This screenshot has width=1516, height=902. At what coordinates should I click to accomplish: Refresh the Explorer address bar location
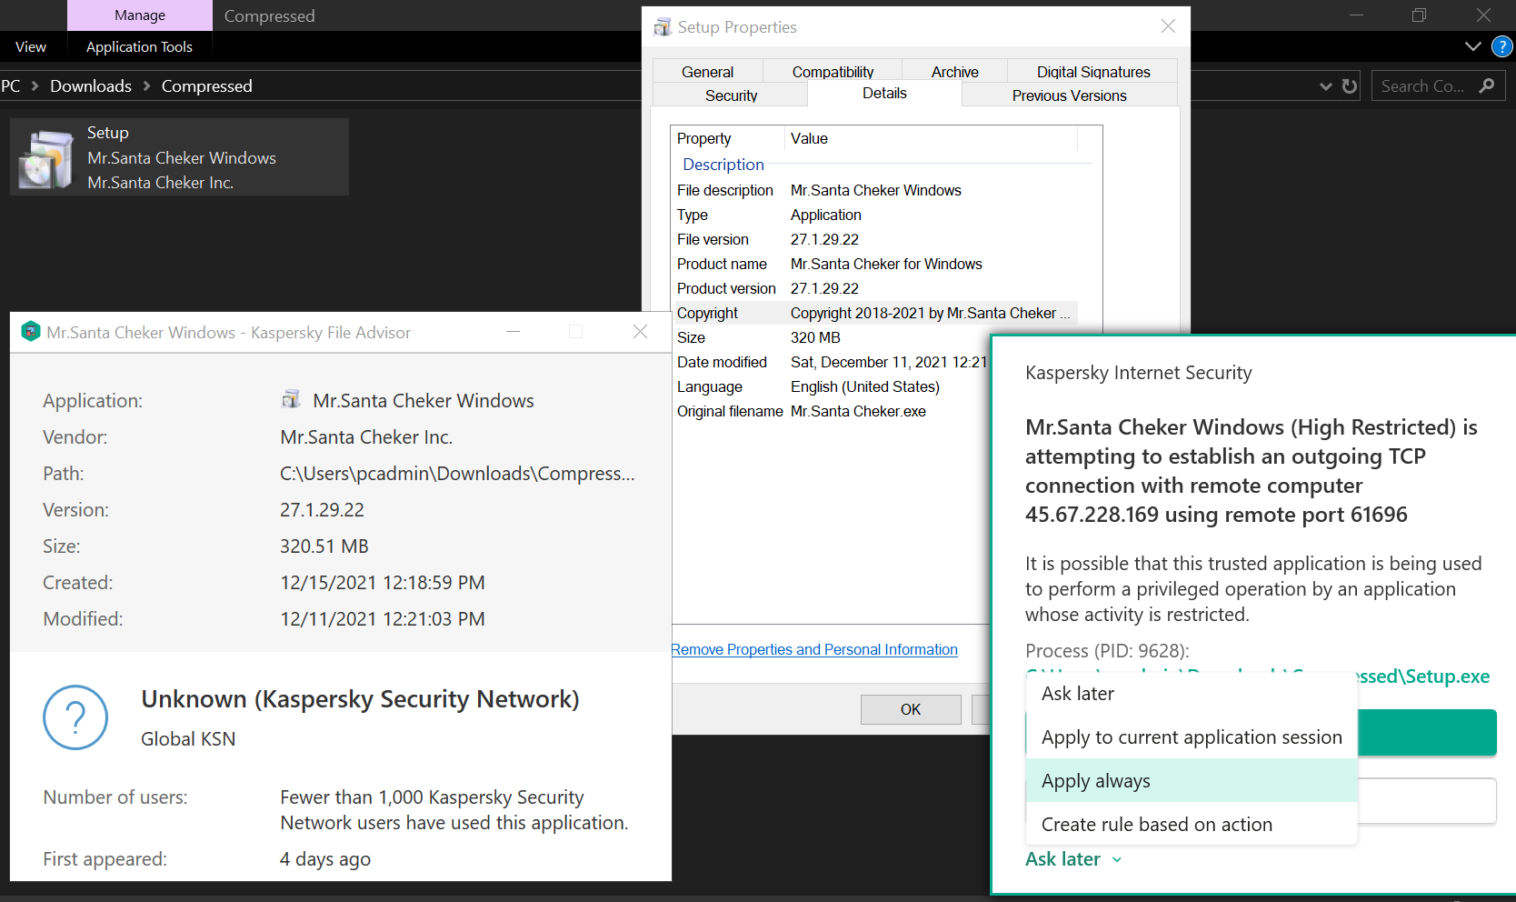click(1350, 86)
